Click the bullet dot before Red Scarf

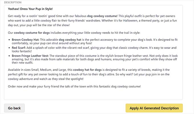point(9,48)
